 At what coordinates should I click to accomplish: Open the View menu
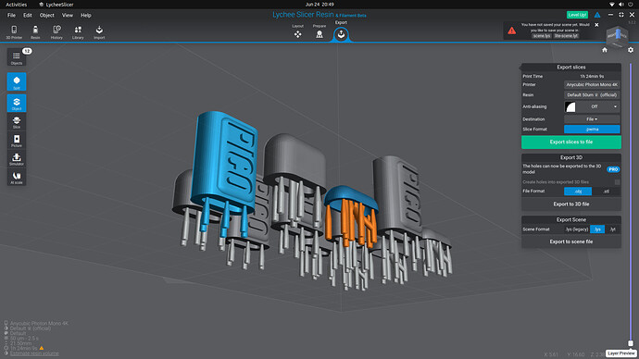[68, 15]
